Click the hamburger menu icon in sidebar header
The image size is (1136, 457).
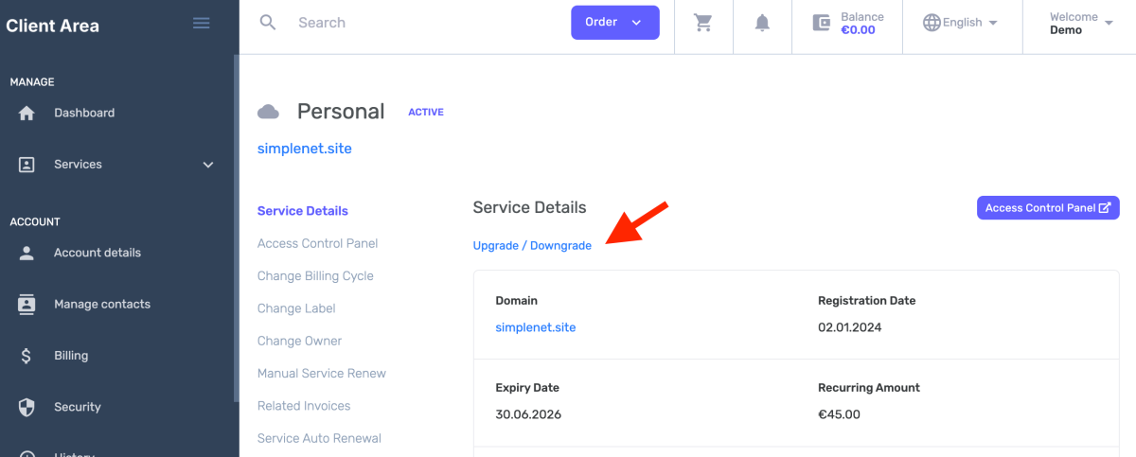201,23
